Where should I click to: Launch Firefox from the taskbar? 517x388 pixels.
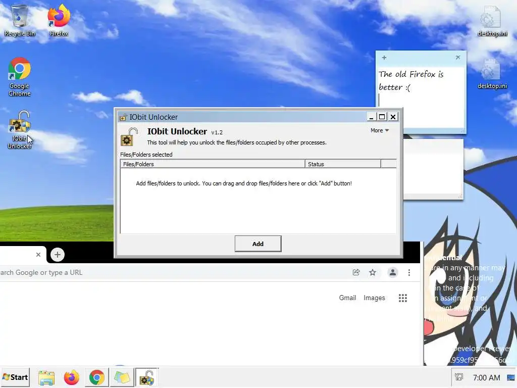[x=72, y=378]
